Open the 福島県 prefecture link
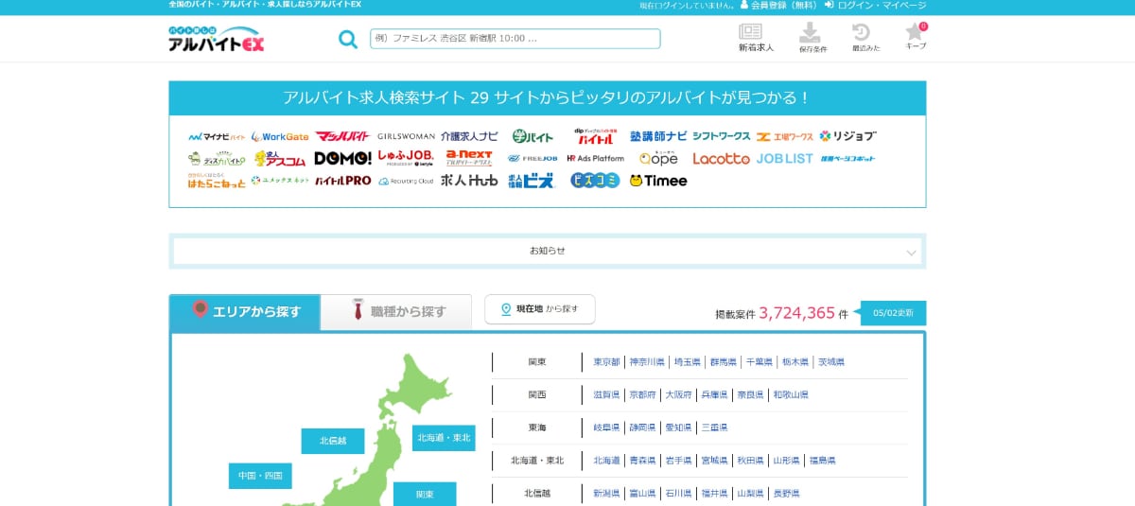Image resolution: width=1135 pixels, height=506 pixels. (x=822, y=461)
